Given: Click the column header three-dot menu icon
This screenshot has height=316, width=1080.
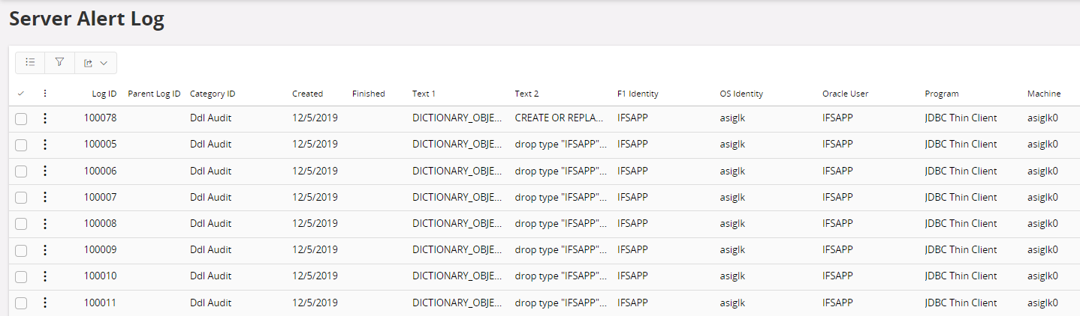Looking at the screenshot, I should [x=45, y=94].
